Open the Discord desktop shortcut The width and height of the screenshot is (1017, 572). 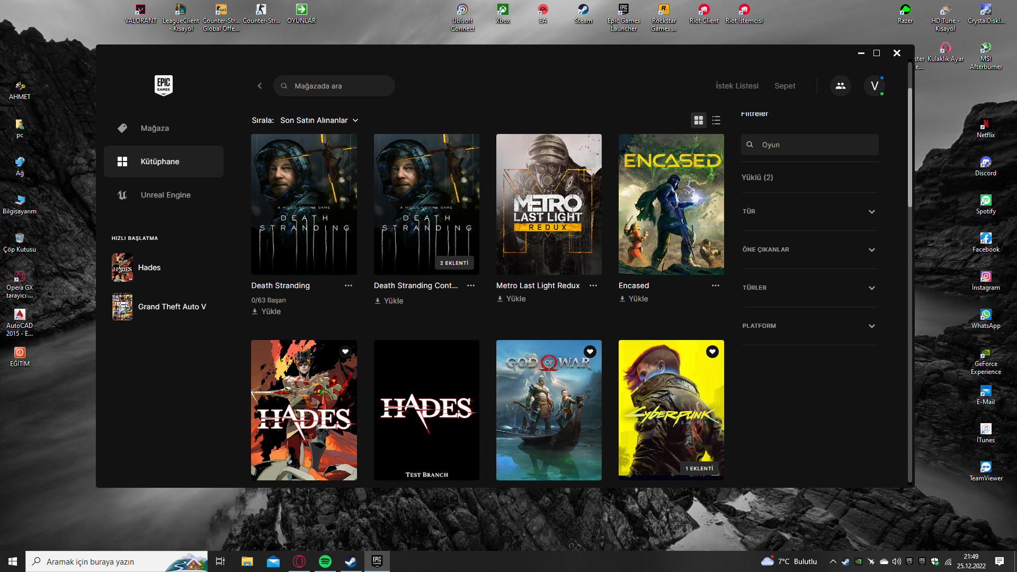click(x=985, y=166)
